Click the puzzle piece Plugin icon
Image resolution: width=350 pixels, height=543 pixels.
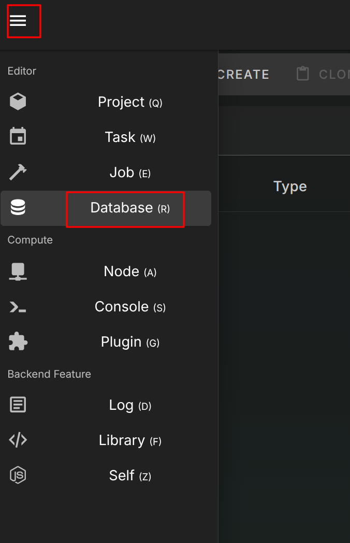[x=18, y=342]
